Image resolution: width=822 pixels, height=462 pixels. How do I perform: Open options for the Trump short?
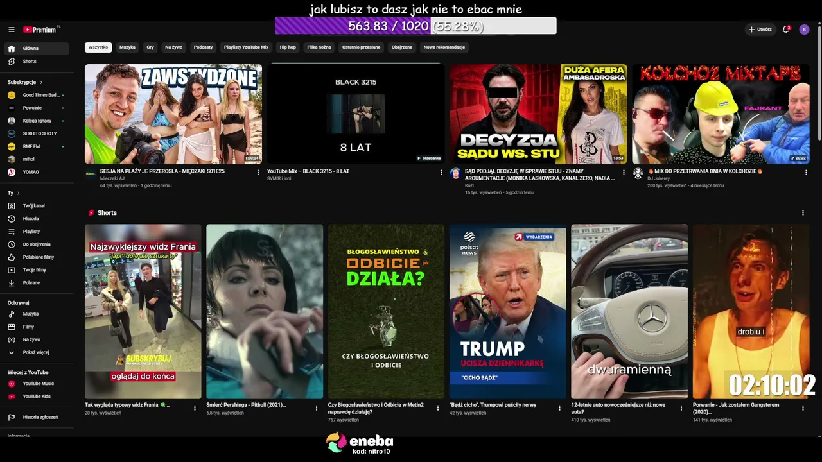pos(560,407)
